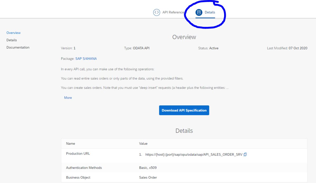Click the Status Active label
316x183 pixels.
(x=214, y=48)
